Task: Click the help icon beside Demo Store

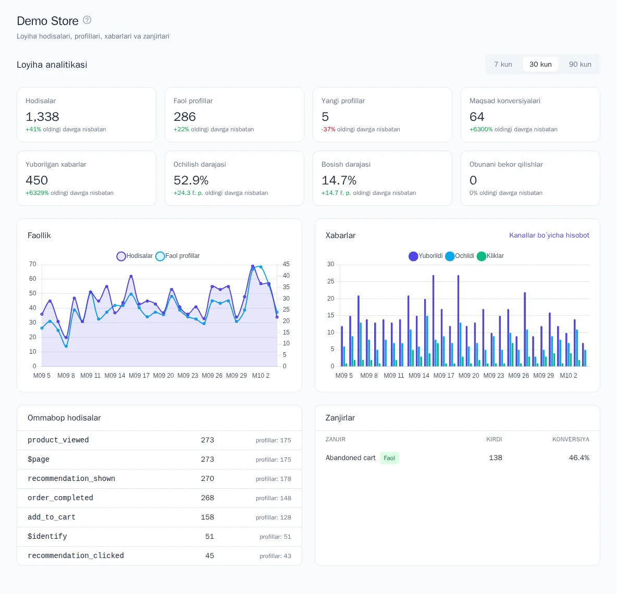Action: 87,20
